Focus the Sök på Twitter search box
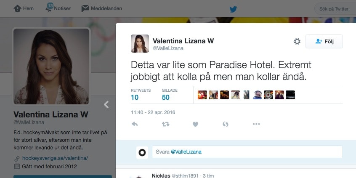Image resolution: width=356 pixels, height=178 pixels. point(335,9)
